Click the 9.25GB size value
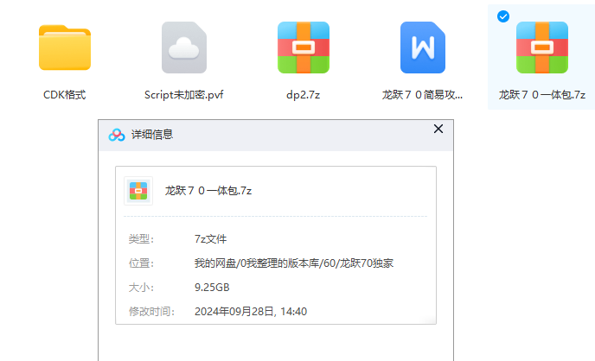The image size is (595, 361). [x=212, y=287]
